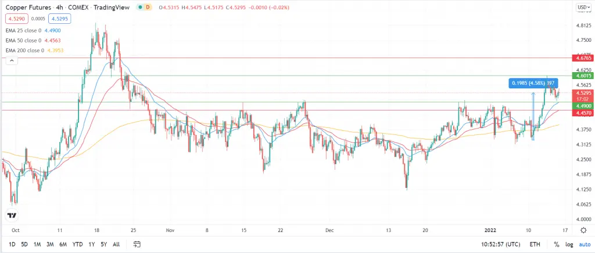This screenshot has width=595, height=253.
Task: Select the 5D time range
Action: point(24,244)
